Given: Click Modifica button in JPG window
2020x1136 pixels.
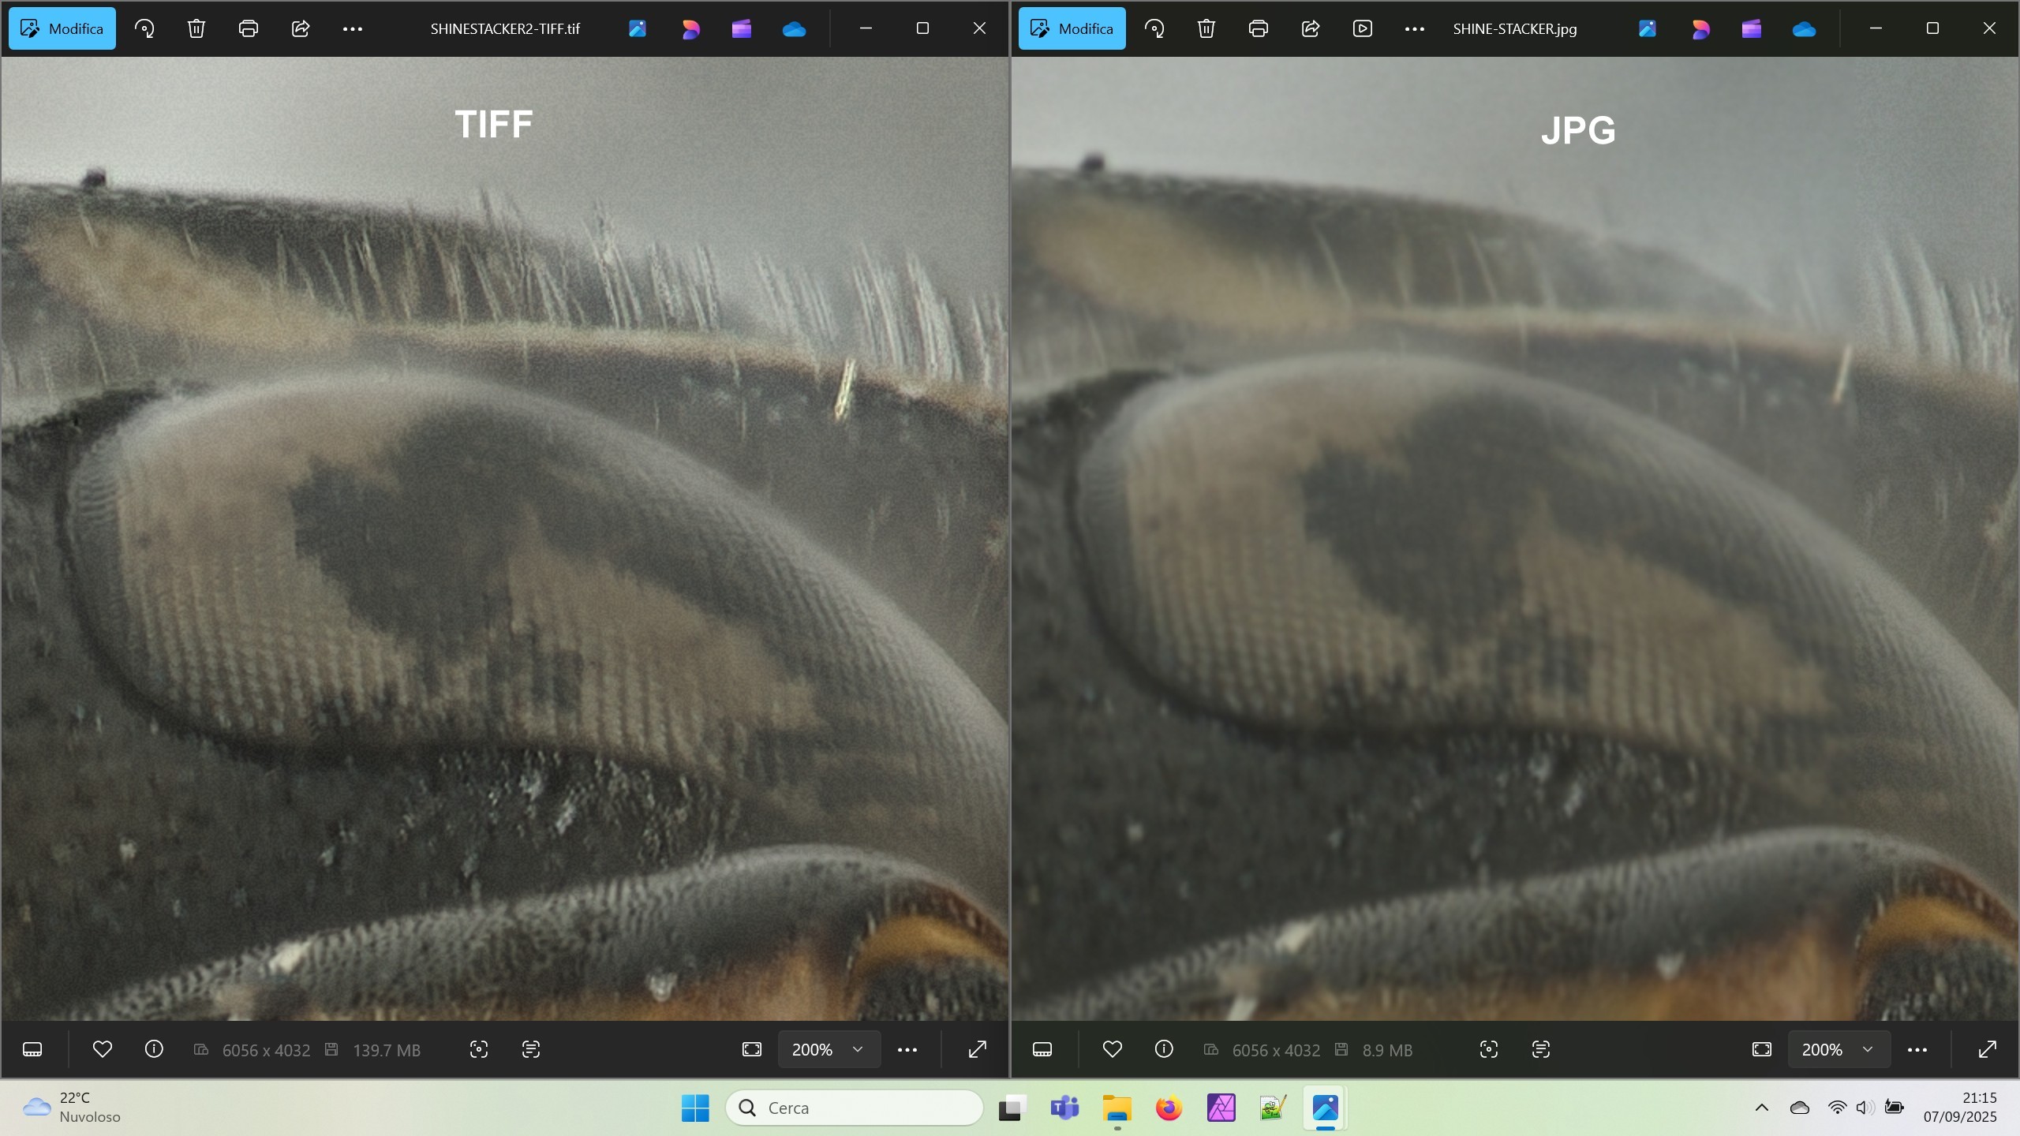Looking at the screenshot, I should (x=1072, y=28).
